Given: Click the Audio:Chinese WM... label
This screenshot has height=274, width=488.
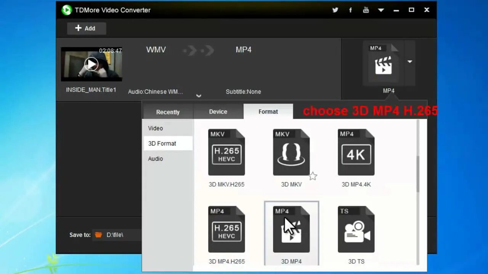Looking at the screenshot, I should (156, 92).
